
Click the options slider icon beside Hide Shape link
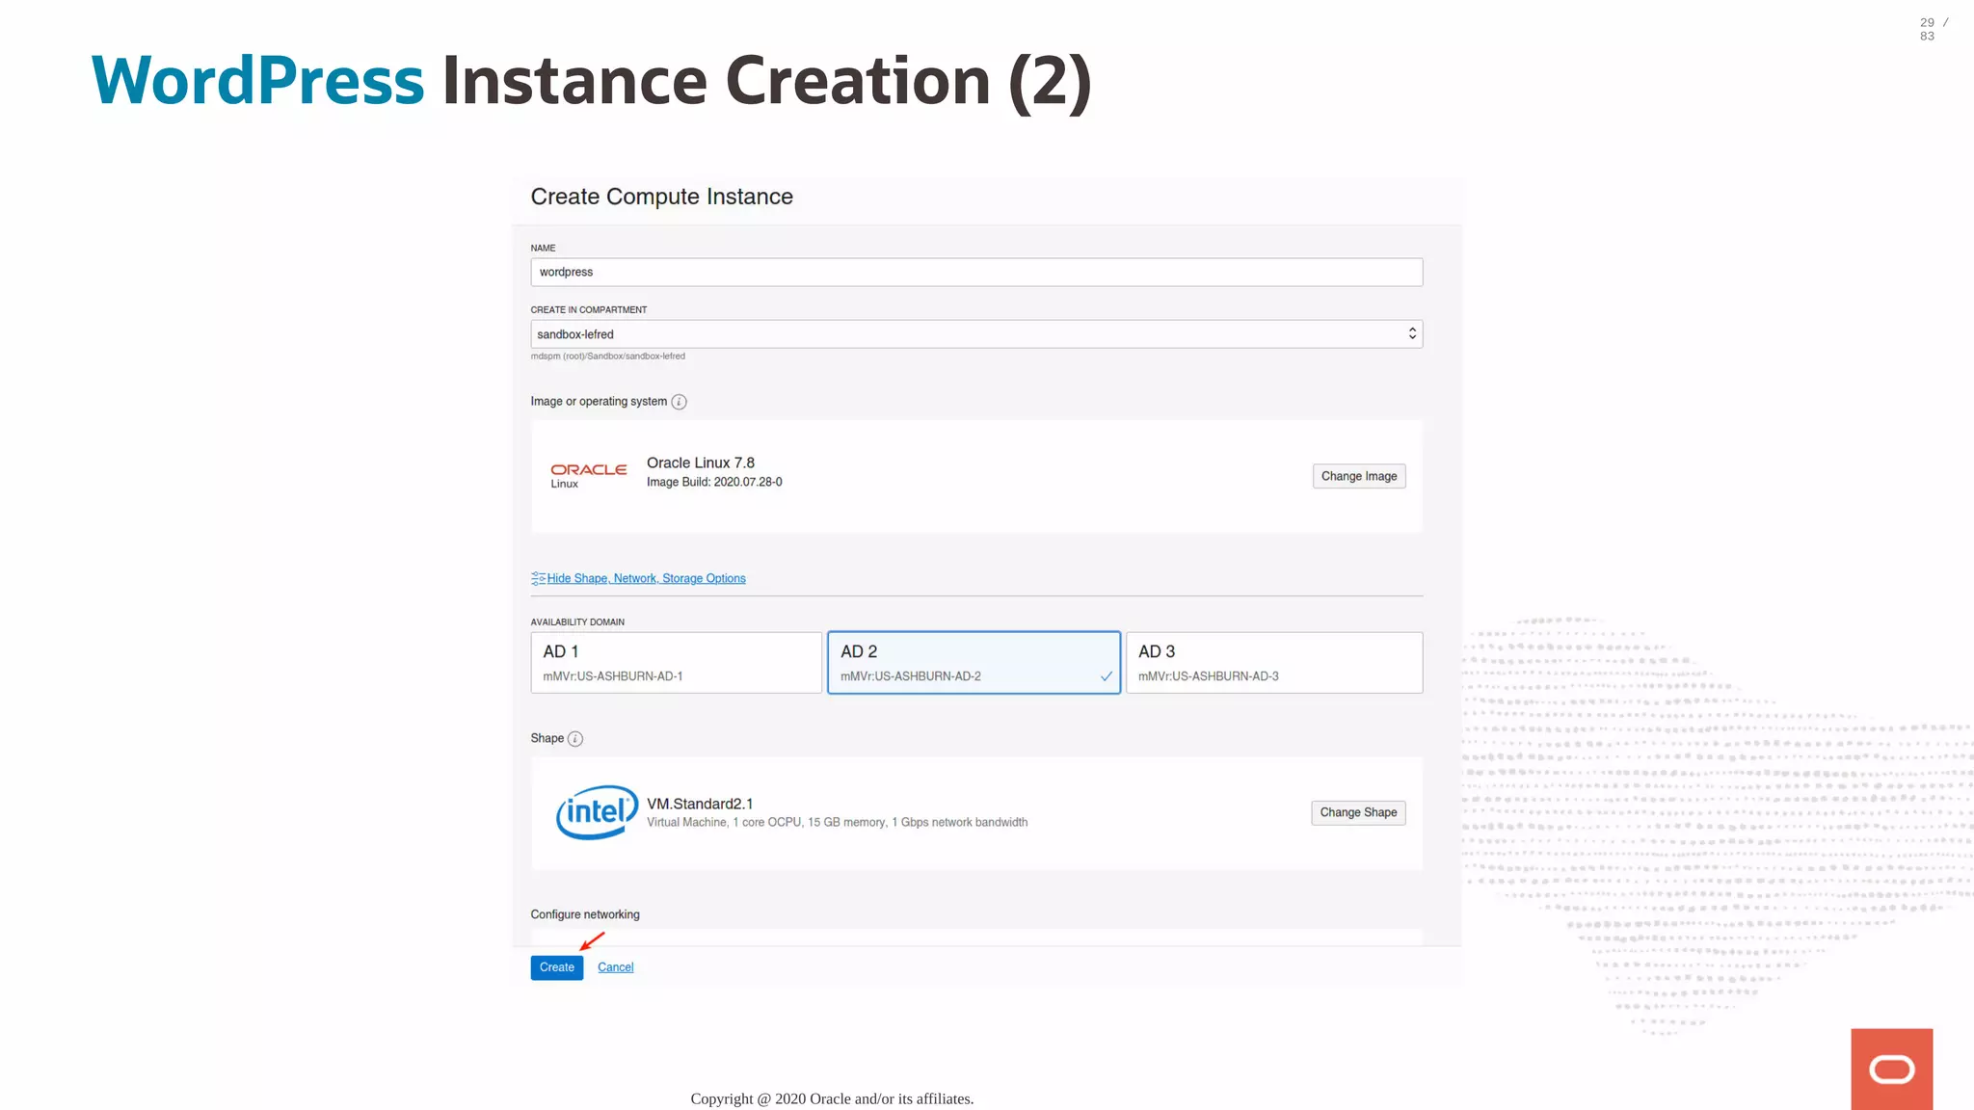(x=538, y=578)
